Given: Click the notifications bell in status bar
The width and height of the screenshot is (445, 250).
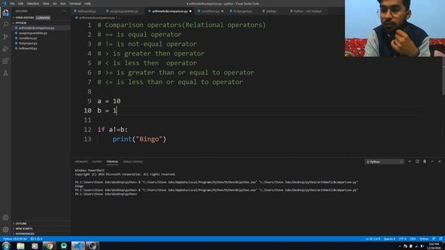Looking at the screenshot, I should click(x=441, y=239).
